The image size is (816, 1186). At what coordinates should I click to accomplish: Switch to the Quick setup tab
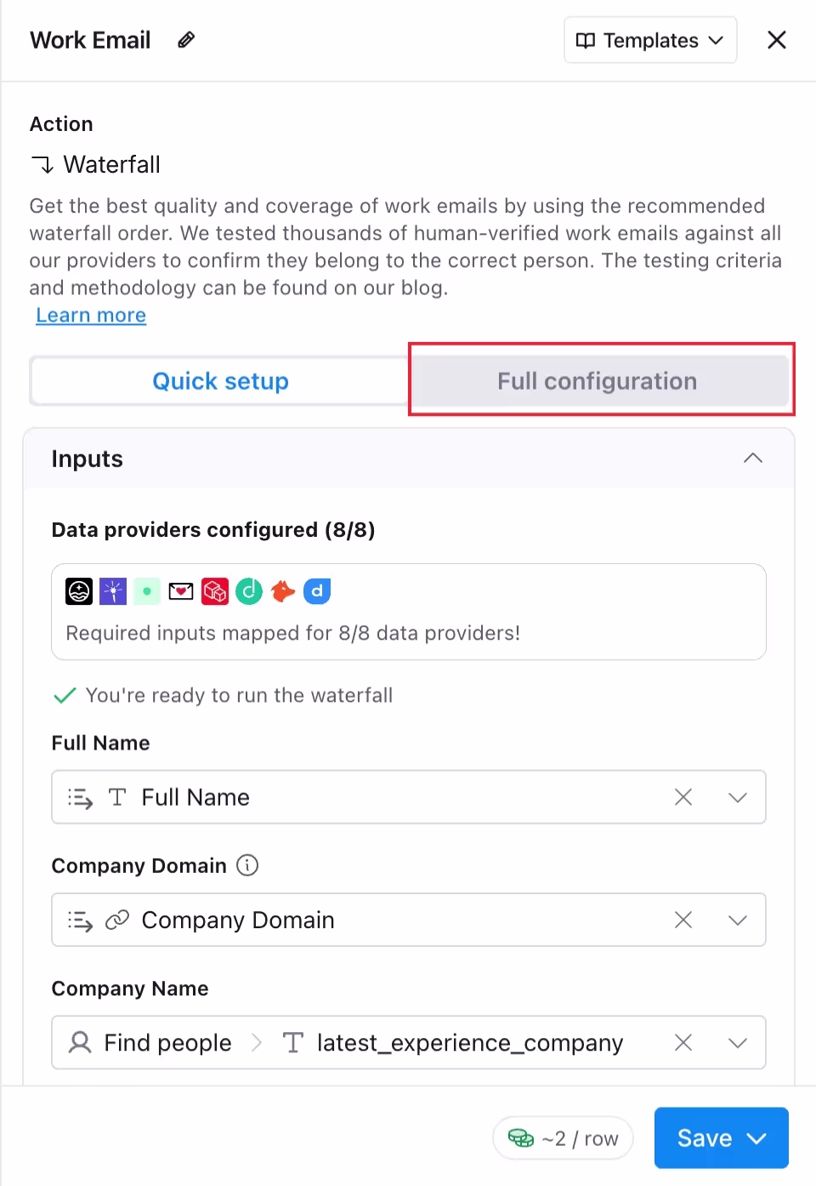tap(220, 380)
